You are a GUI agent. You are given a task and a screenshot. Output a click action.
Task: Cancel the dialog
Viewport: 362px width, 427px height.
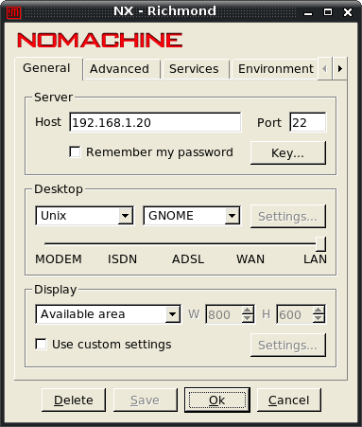click(x=289, y=400)
